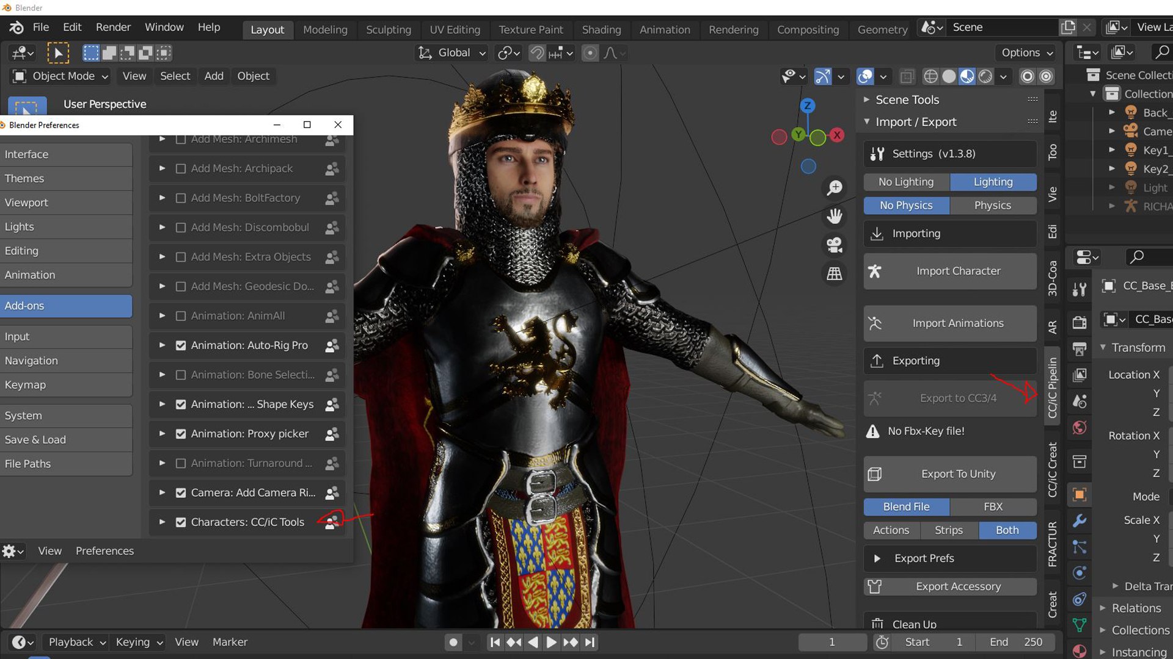Jump to timeline end frame
Viewport: 1173px width, 659px height.
tap(590, 642)
